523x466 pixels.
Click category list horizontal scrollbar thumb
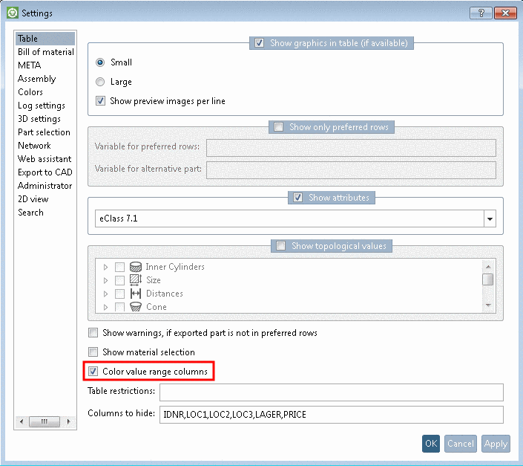coord(45,421)
